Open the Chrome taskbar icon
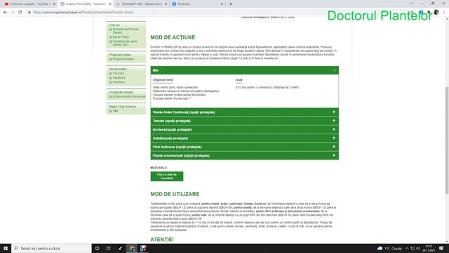 [132, 248]
